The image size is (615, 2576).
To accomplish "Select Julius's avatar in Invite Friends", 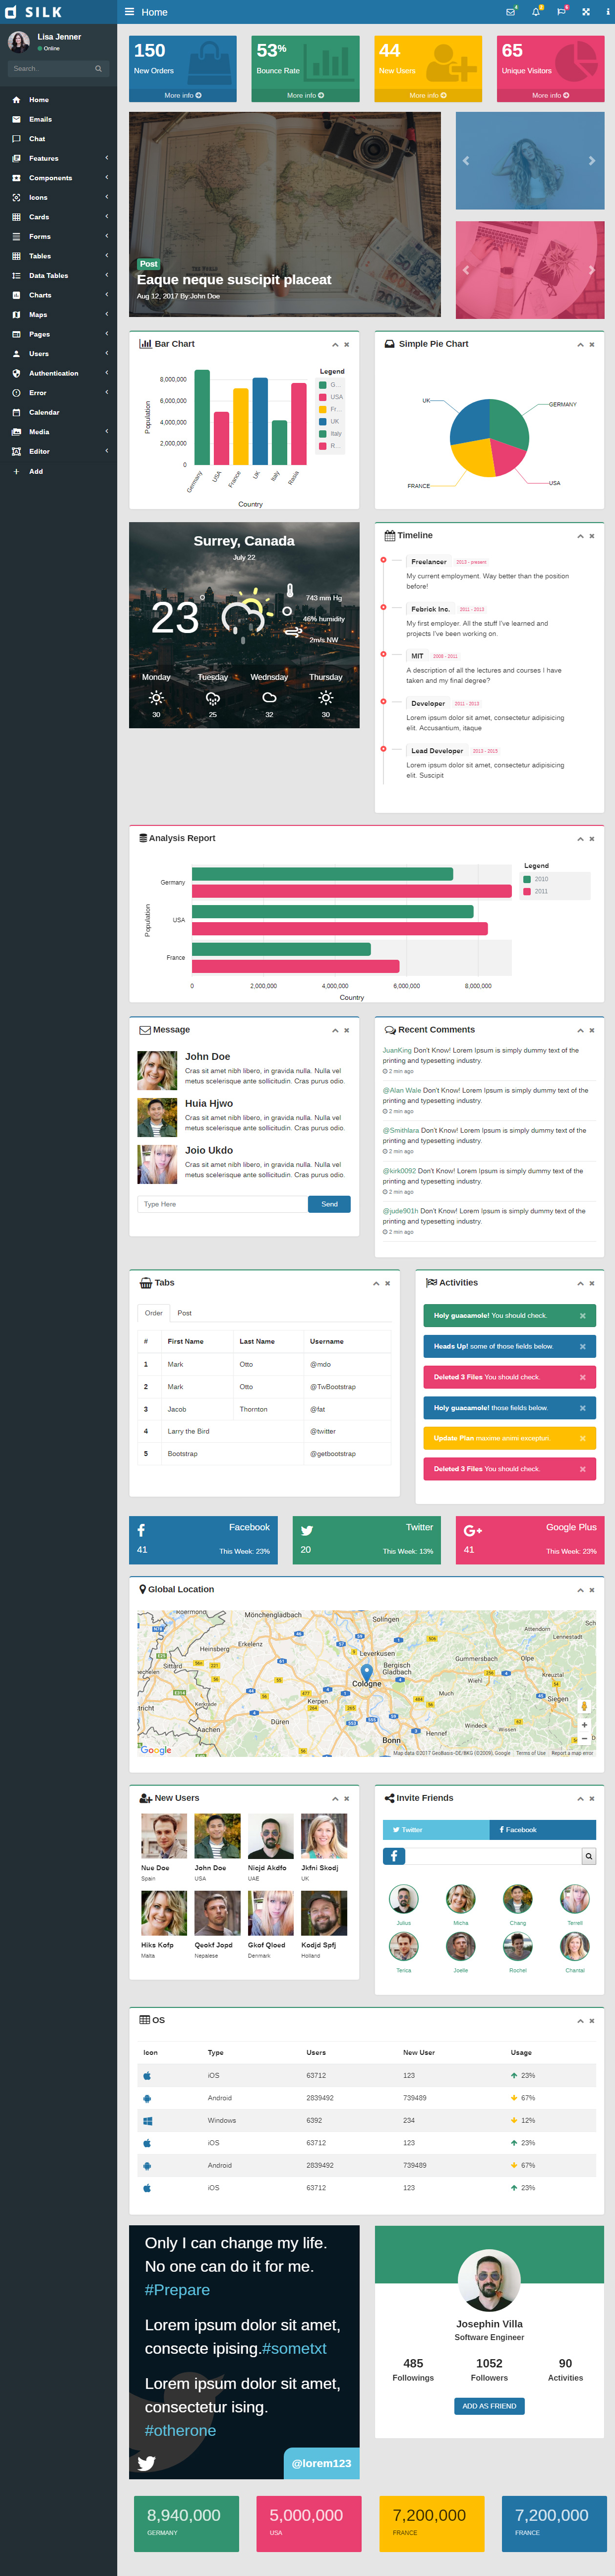I will 404,1899.
